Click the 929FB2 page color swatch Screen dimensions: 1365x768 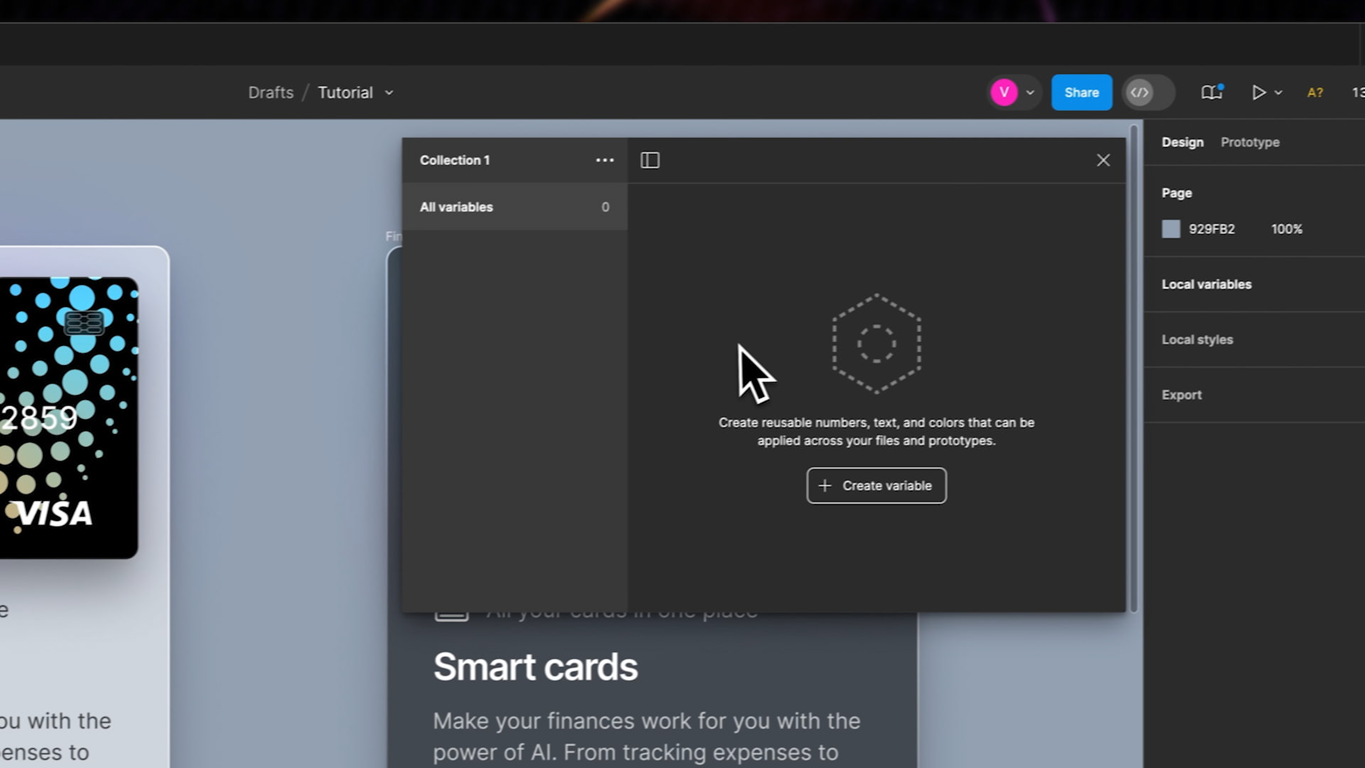[1171, 229]
